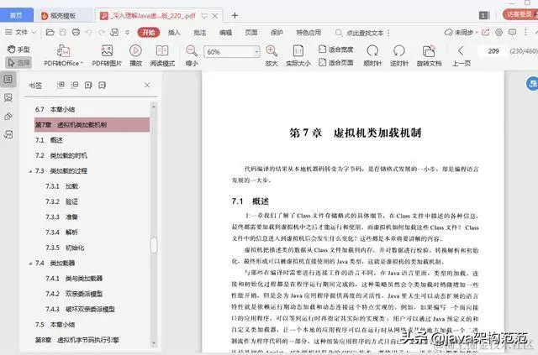Click the floating blue assistant icon
Viewport: 538px width, 355px height.
[x=532, y=83]
